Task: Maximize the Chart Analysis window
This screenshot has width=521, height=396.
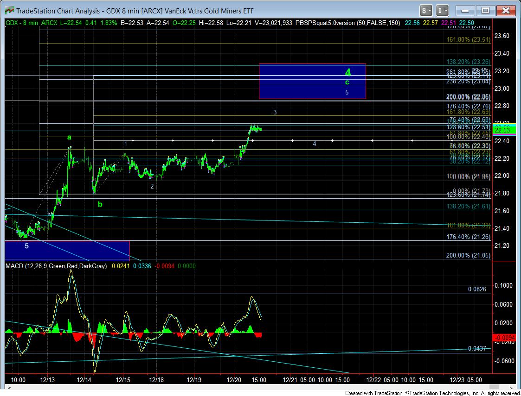Action: [x=485, y=10]
